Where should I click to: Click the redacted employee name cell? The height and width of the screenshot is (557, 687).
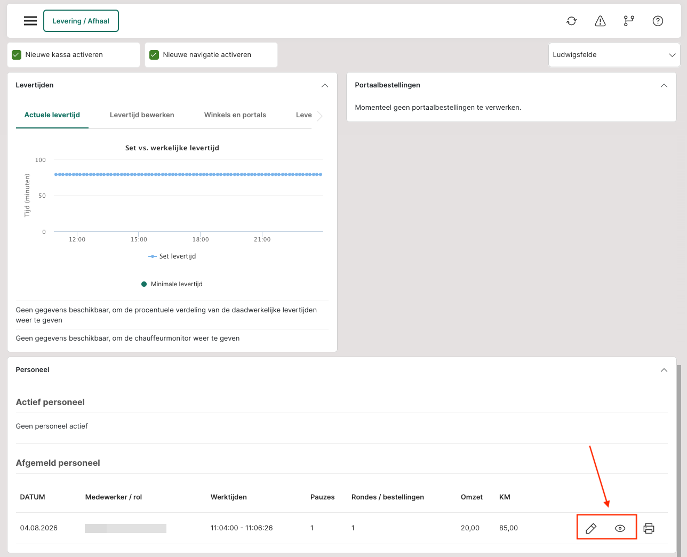(x=125, y=528)
